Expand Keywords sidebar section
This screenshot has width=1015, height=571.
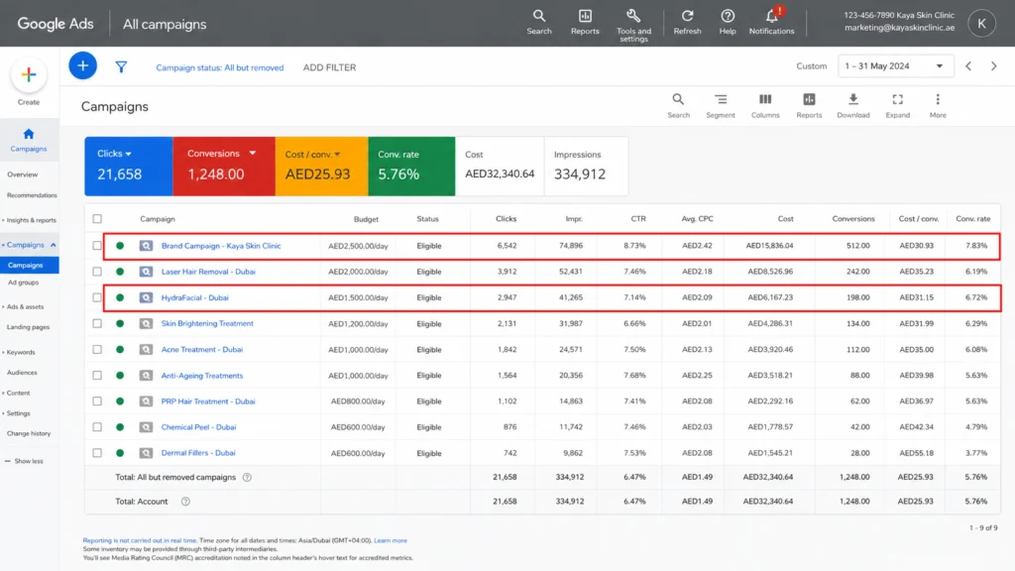19,352
